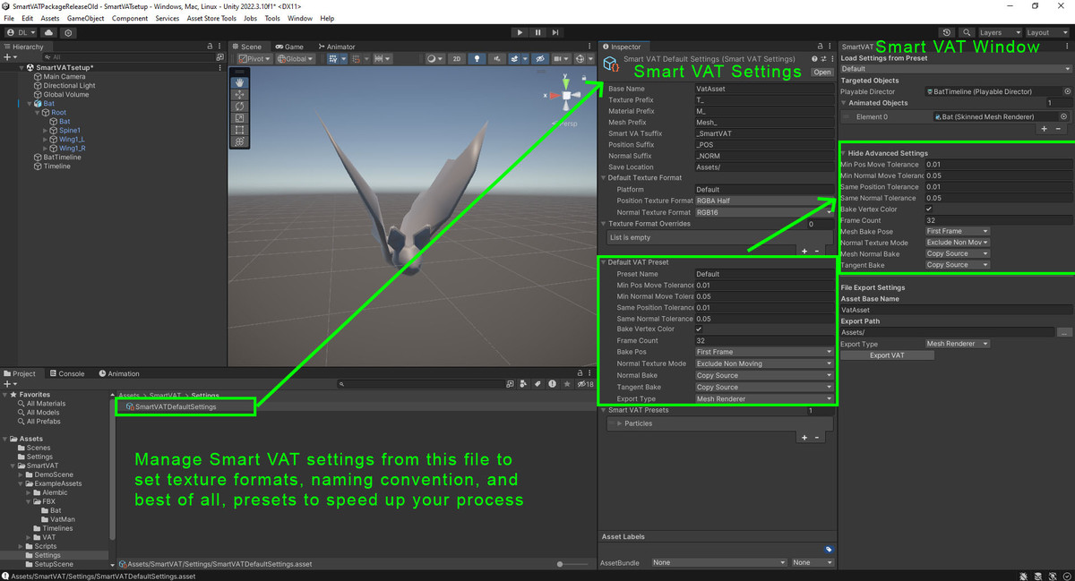1075x581 pixels.
Task: Open Undo History from the top-right toolbar
Action: coord(948,32)
